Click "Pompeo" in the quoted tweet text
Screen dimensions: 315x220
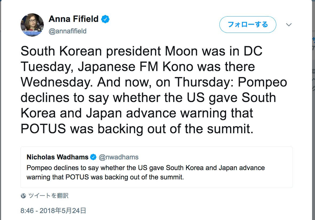pyautogui.click(x=38, y=168)
